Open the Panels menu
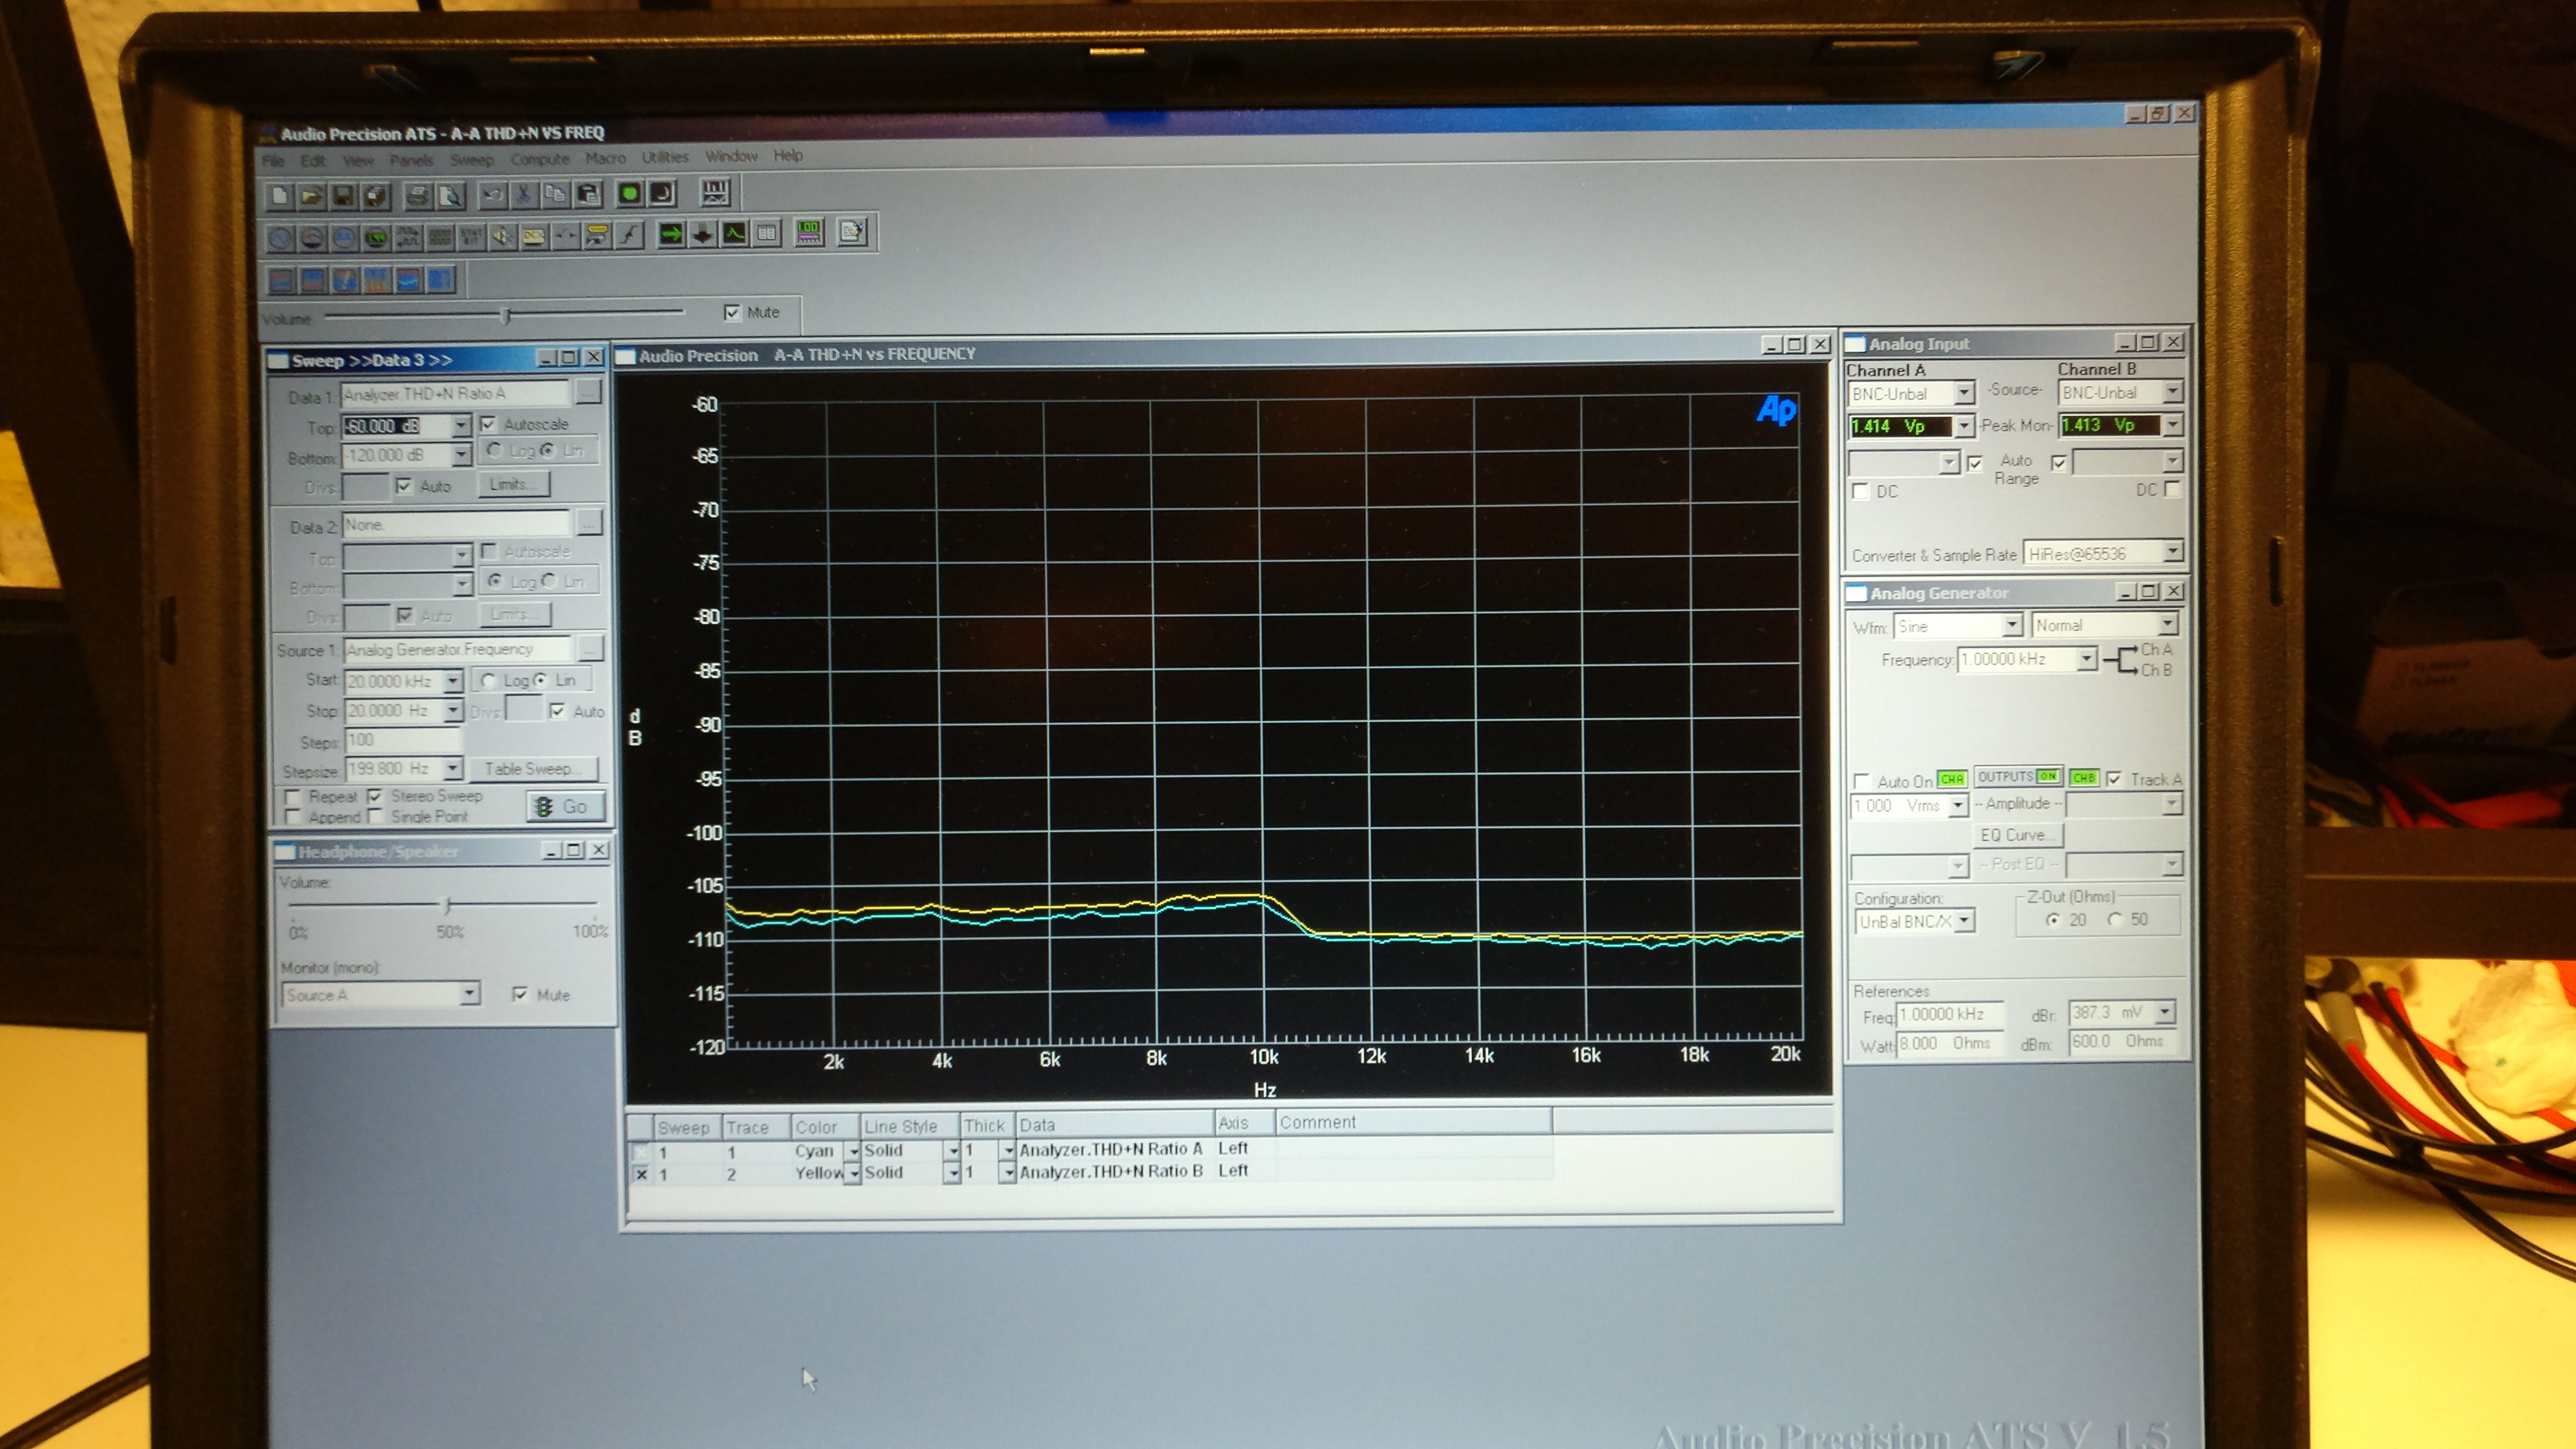This screenshot has width=2576, height=1449. 411,160
